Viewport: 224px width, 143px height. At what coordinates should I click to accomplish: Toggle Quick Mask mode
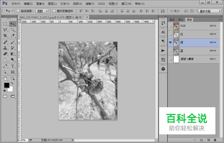[x=5, y=97]
